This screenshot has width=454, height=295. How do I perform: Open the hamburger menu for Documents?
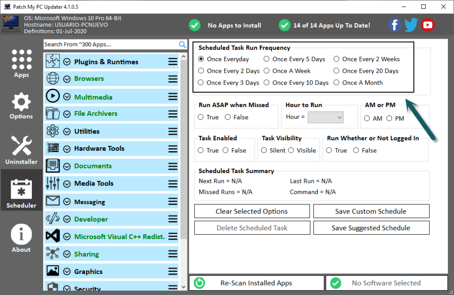(x=173, y=166)
